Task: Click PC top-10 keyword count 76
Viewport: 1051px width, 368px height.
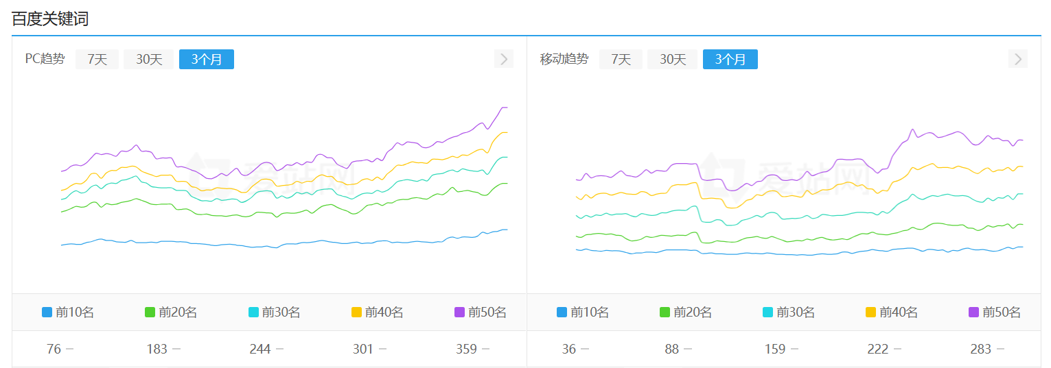Action: click(54, 349)
